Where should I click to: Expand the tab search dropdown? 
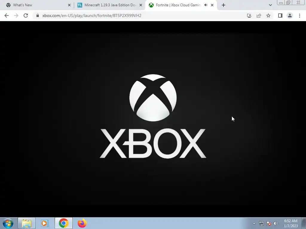[270, 5]
